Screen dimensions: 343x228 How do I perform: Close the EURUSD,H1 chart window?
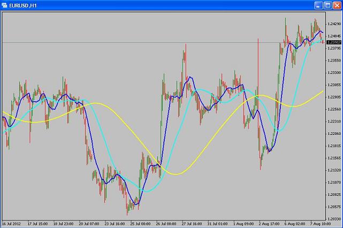pyautogui.click(x=337, y=5)
